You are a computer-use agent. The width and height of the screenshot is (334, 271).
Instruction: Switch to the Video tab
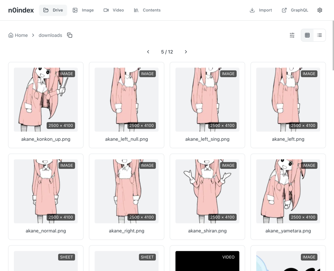tap(114, 10)
